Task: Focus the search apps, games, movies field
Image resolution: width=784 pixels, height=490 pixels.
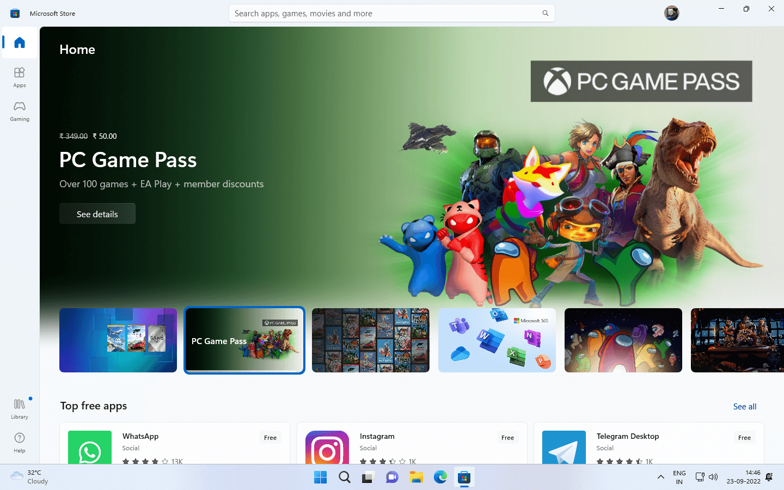Action: [391, 13]
